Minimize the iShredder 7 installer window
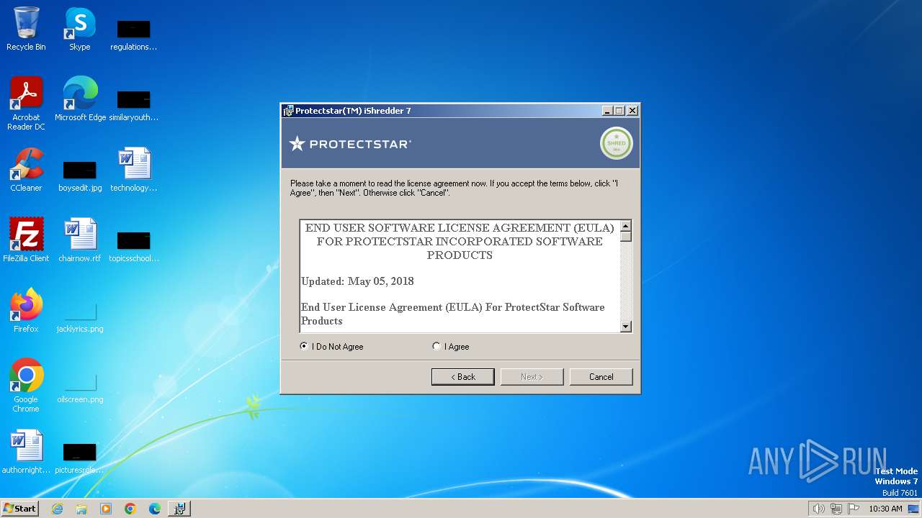Image resolution: width=922 pixels, height=518 pixels. click(607, 111)
